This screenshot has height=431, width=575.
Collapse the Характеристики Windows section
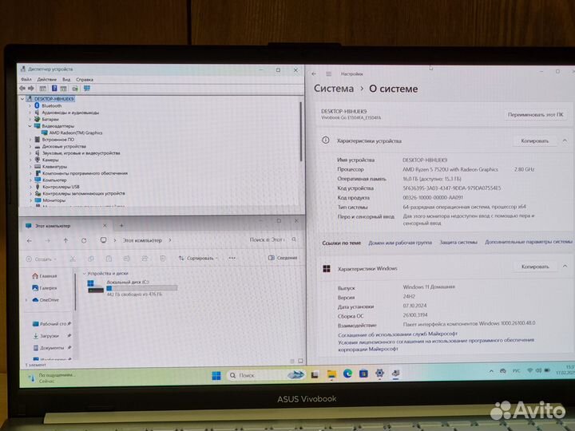click(565, 266)
